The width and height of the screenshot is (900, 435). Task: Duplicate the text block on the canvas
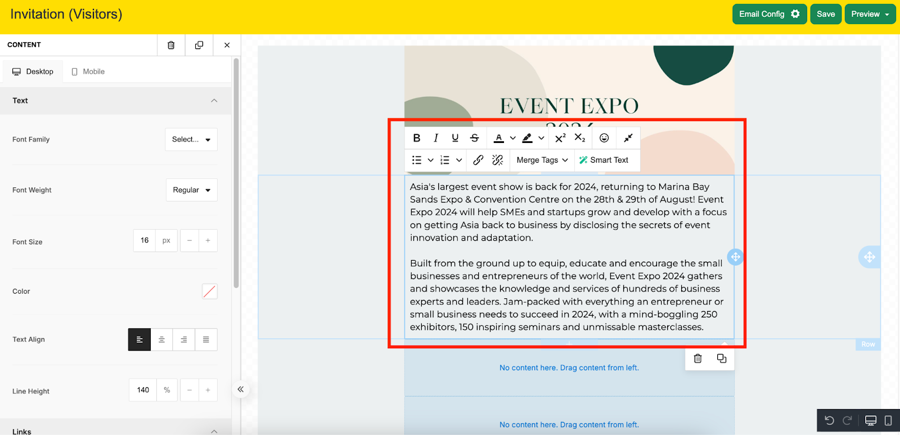(722, 358)
